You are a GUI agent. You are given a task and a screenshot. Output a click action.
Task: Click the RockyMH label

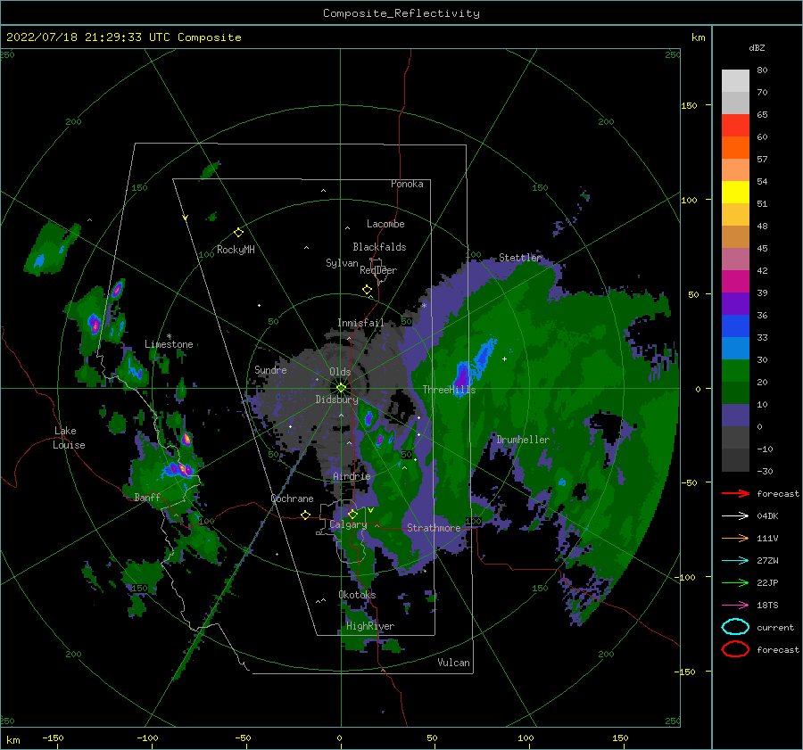(x=236, y=250)
